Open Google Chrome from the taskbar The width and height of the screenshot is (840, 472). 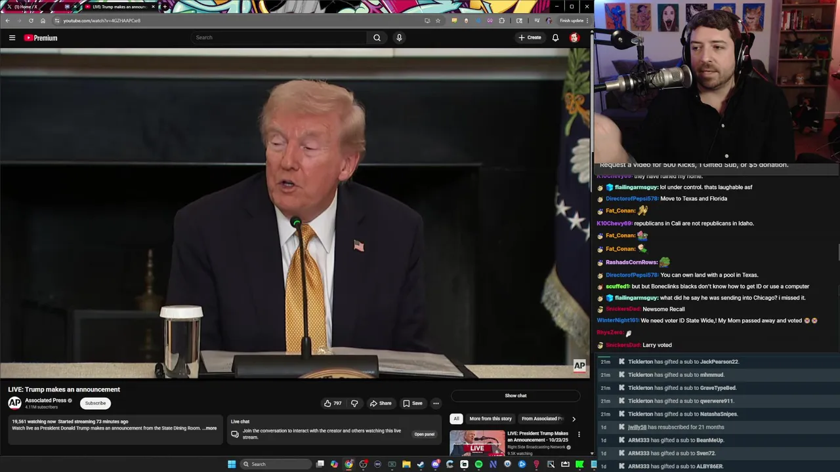click(x=349, y=464)
